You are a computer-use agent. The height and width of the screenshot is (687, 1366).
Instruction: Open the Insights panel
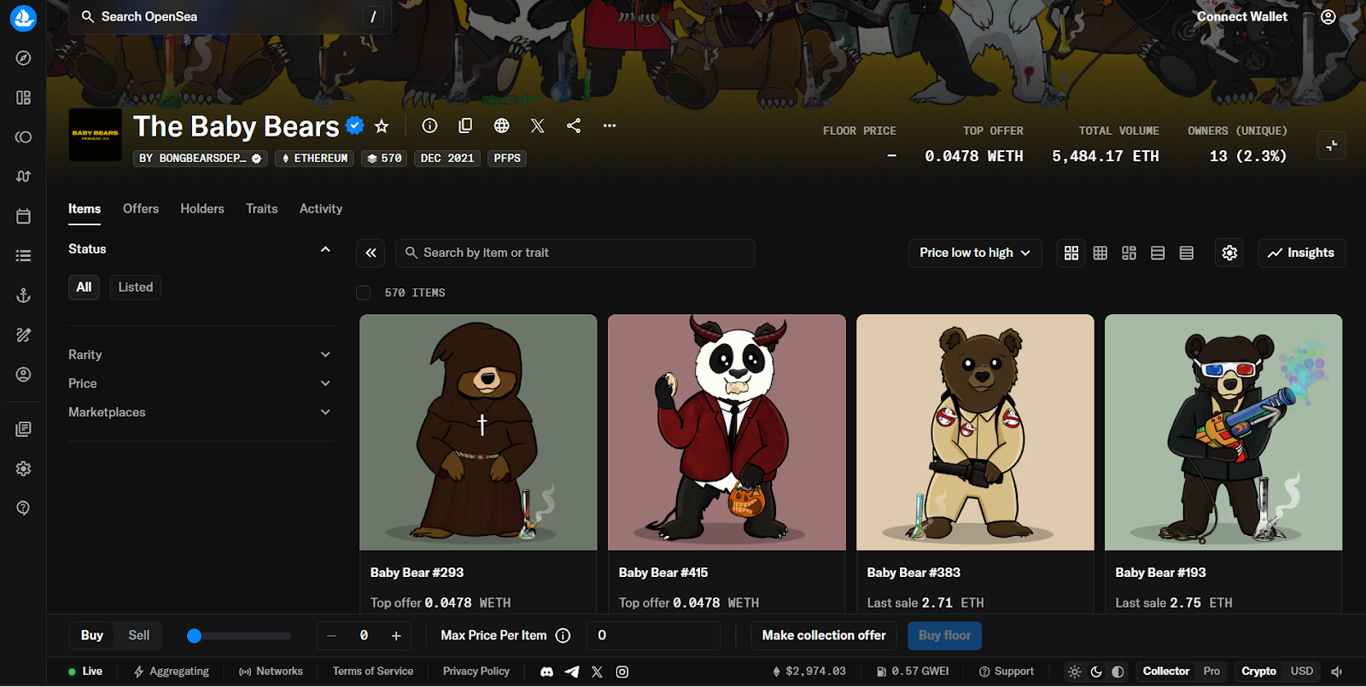[1301, 253]
